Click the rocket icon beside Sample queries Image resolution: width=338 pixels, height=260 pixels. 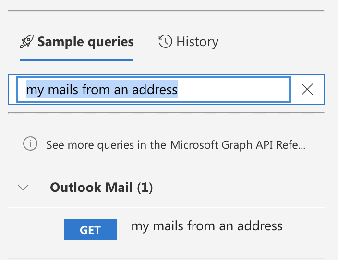point(27,41)
